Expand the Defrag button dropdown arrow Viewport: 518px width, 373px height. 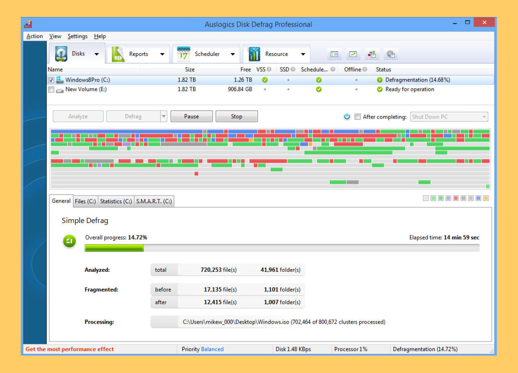tap(164, 116)
